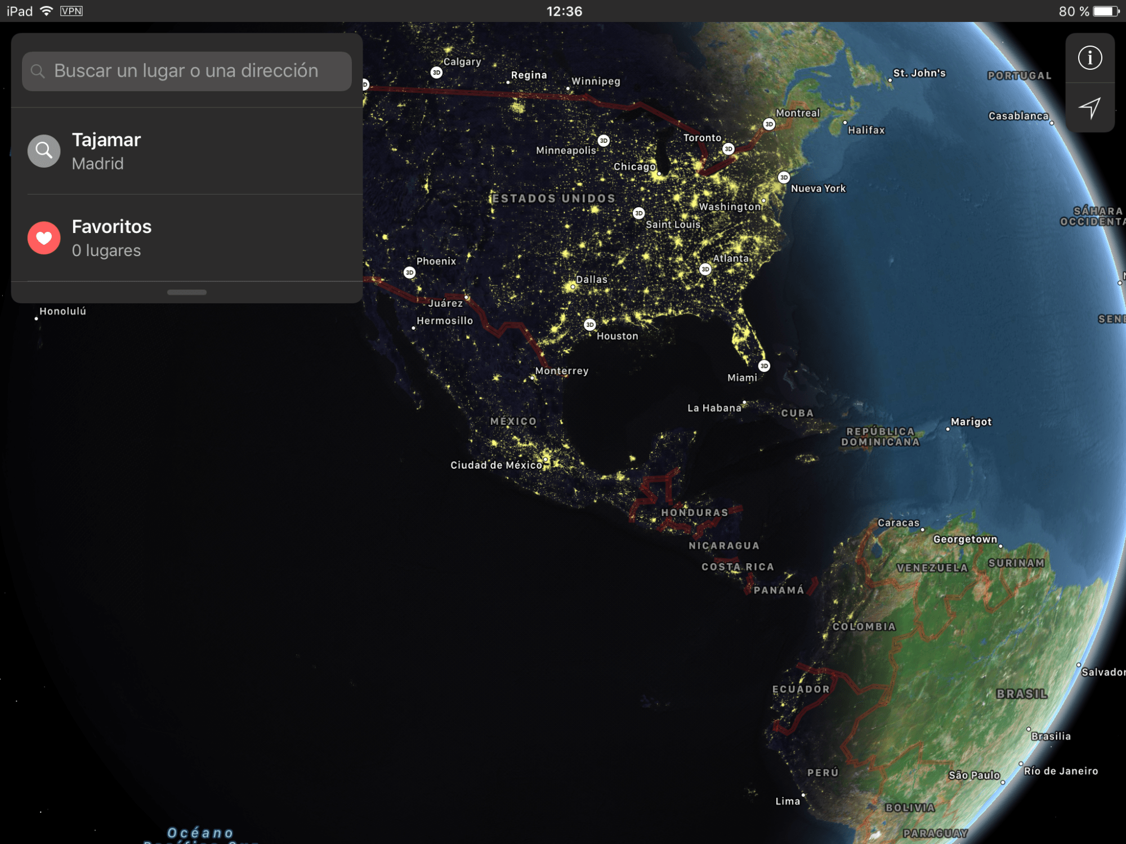Click the BRASIL country label

1022,694
